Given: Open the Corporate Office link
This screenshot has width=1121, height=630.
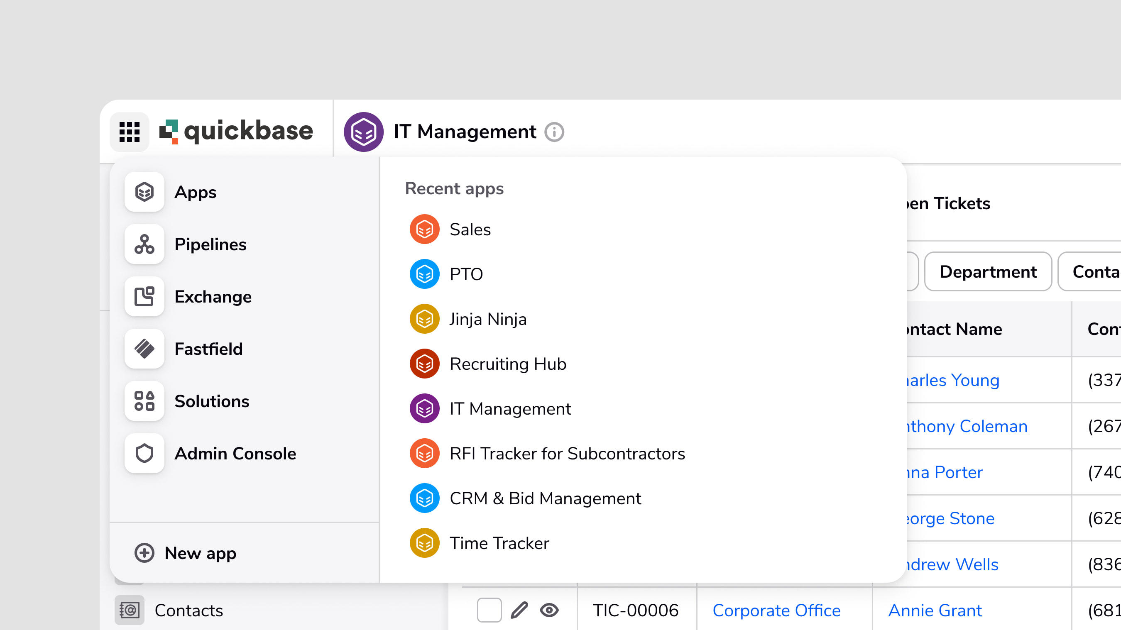Looking at the screenshot, I should click(x=776, y=610).
